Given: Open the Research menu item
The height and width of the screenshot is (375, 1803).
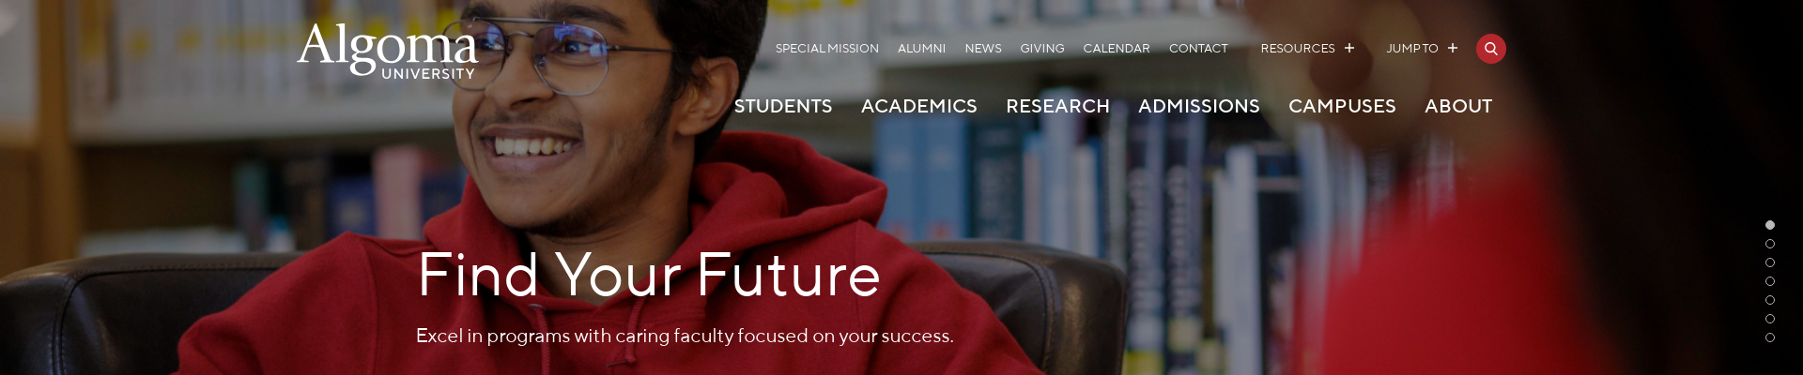Looking at the screenshot, I should [1057, 107].
